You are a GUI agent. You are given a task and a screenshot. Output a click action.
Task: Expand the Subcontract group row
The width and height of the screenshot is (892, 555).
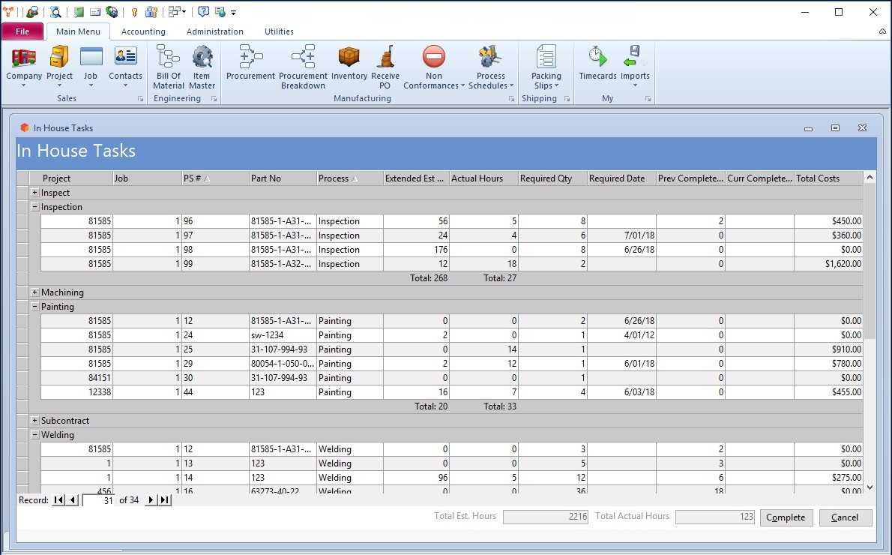click(x=34, y=421)
